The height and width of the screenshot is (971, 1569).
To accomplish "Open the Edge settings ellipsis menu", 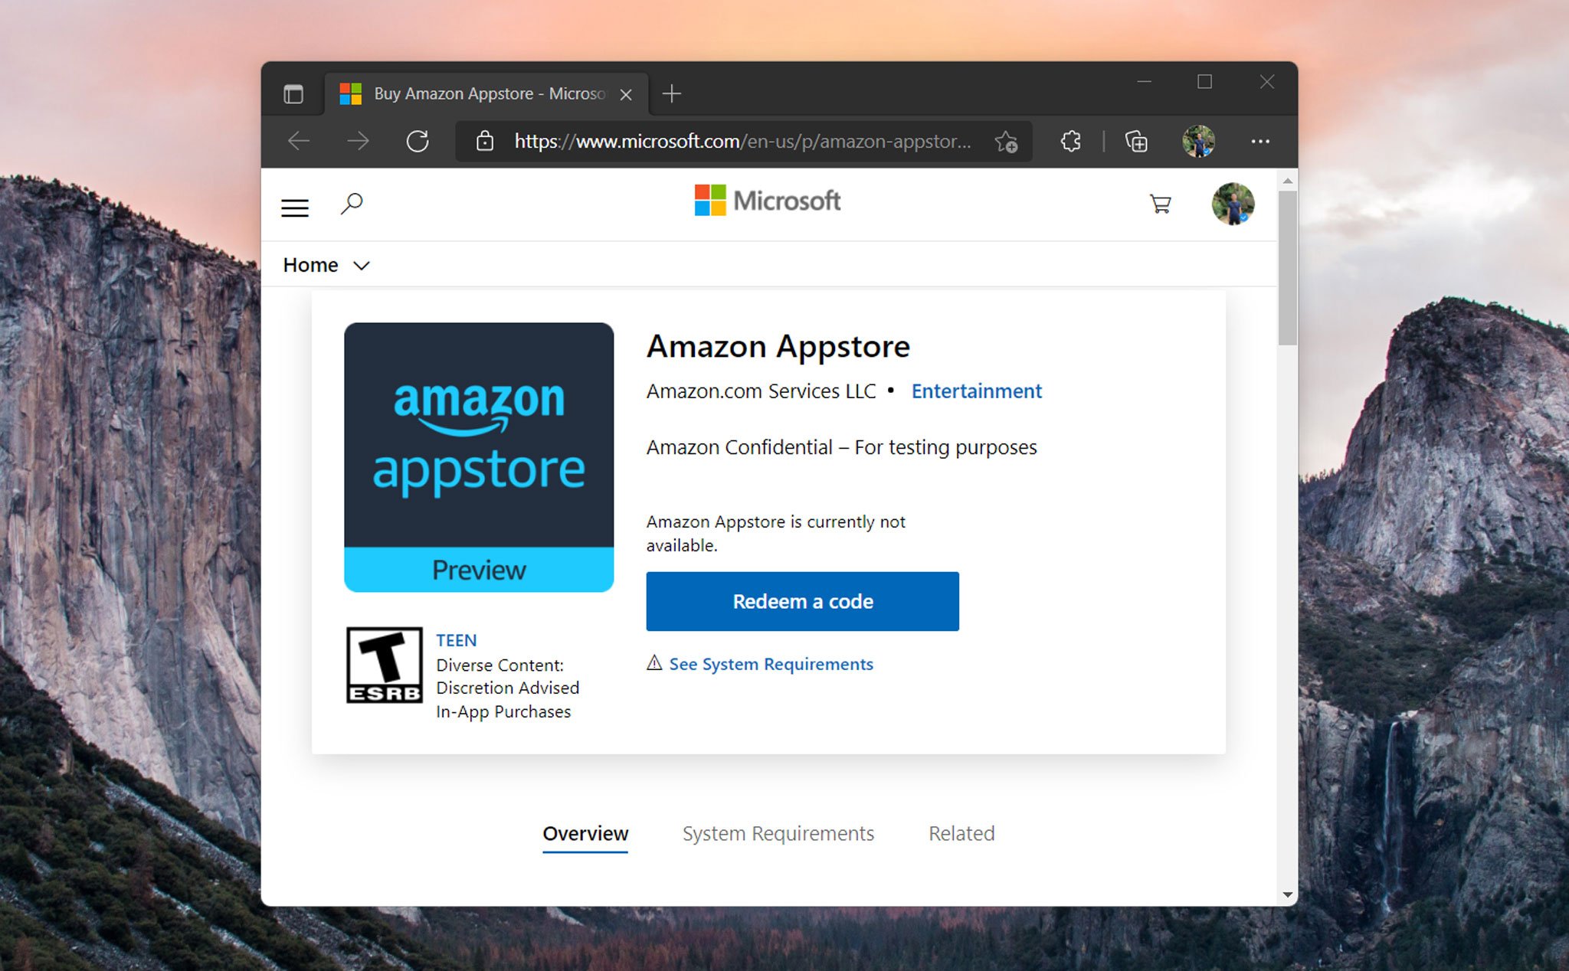I will coord(1260,141).
